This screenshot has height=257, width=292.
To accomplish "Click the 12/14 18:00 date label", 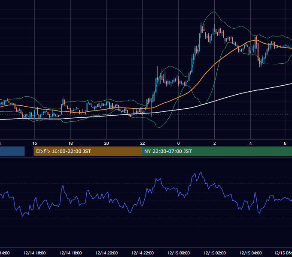I will [70, 253].
